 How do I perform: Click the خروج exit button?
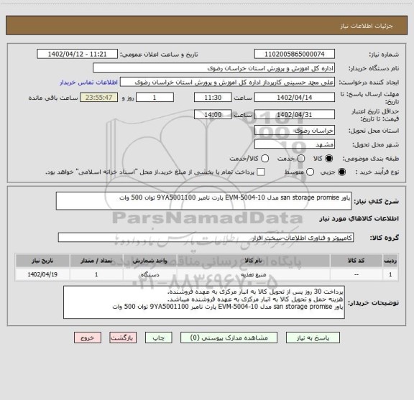[x=88, y=338]
